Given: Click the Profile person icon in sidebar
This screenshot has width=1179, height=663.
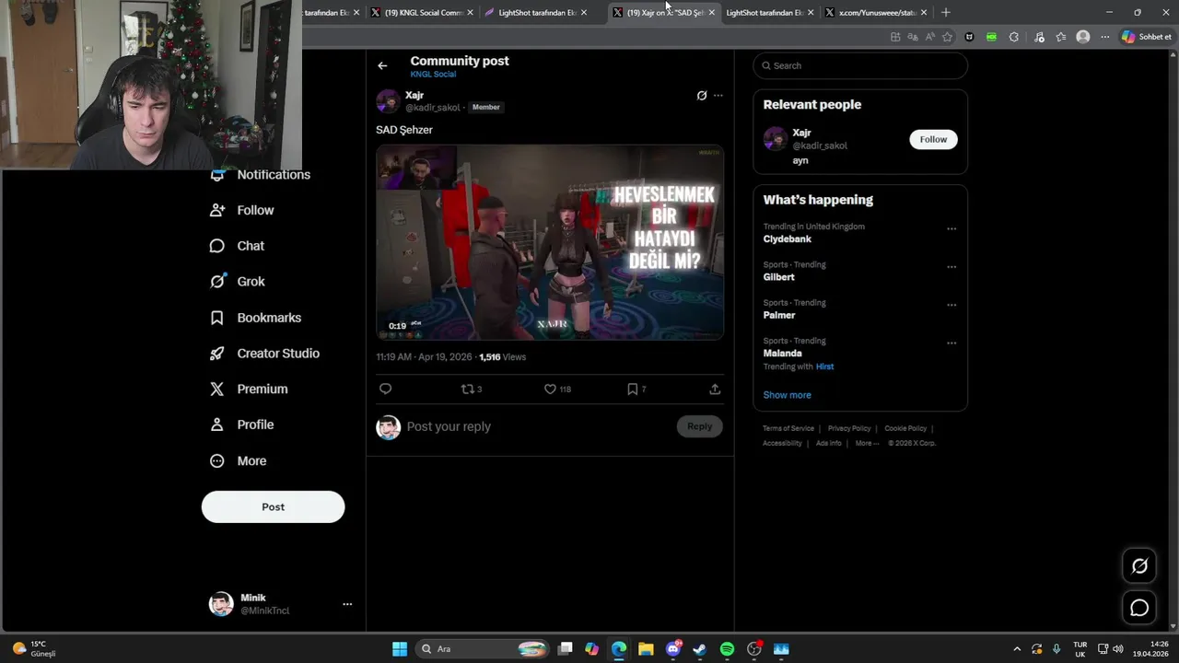Looking at the screenshot, I should pyautogui.click(x=216, y=425).
